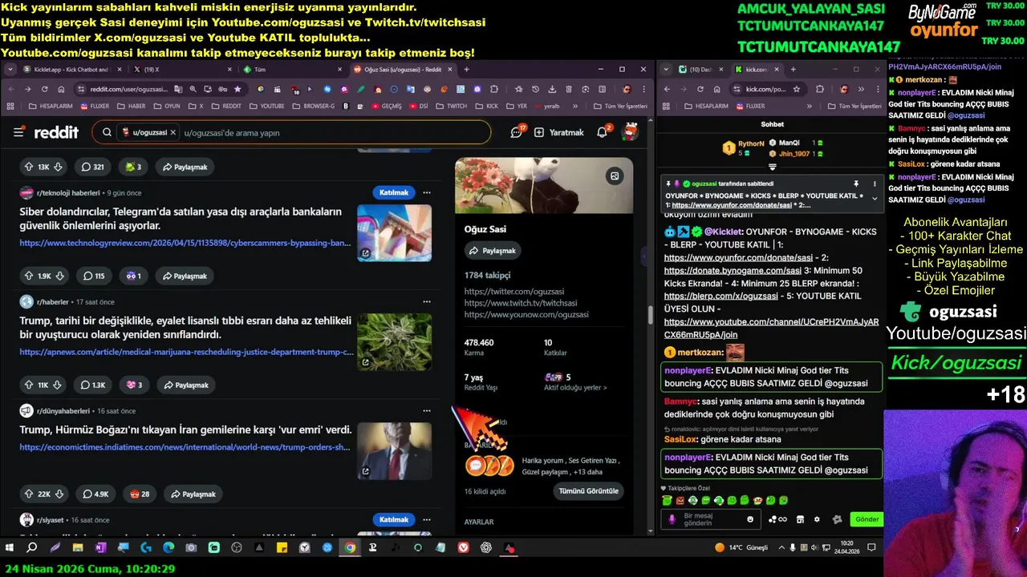Screen dimensions: 1027x577
Task: Click Tümünü Görüntüle achievements button
Action: click(x=589, y=491)
